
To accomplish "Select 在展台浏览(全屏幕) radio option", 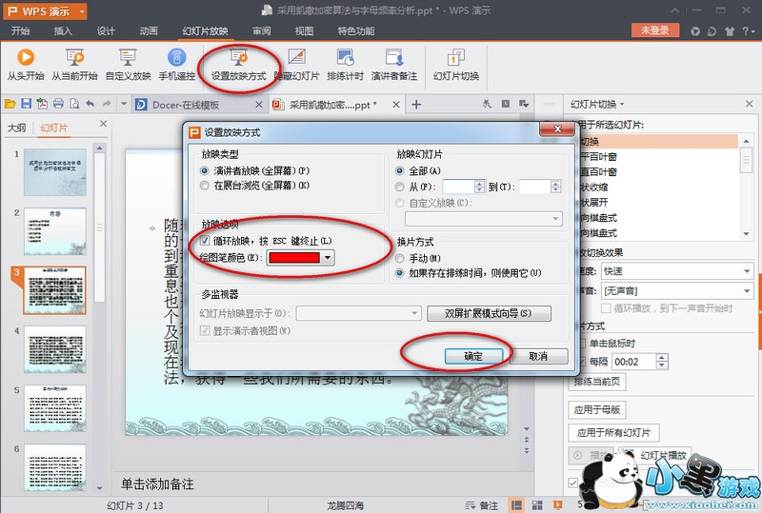I will click(x=205, y=186).
